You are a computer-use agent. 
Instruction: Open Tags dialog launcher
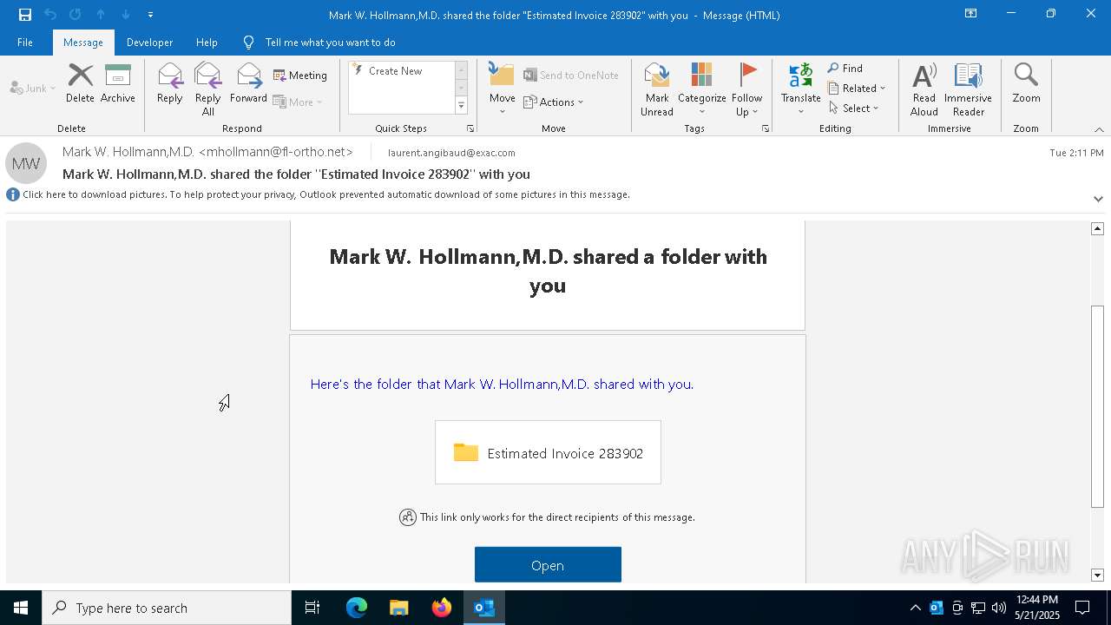point(766,128)
